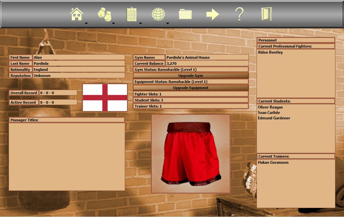This screenshot has height=217, width=344.
Task: Expand the boxing gloves dropdown arrow
Action: click(113, 23)
